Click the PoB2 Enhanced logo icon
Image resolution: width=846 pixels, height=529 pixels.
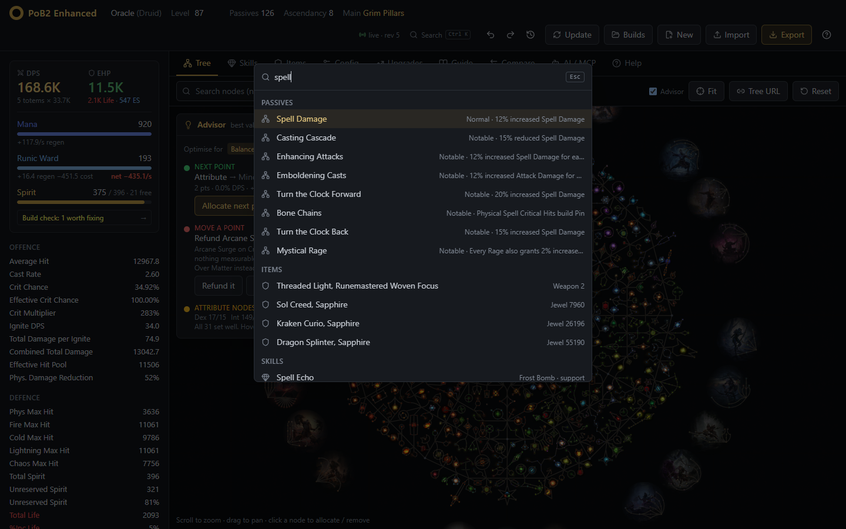click(16, 13)
